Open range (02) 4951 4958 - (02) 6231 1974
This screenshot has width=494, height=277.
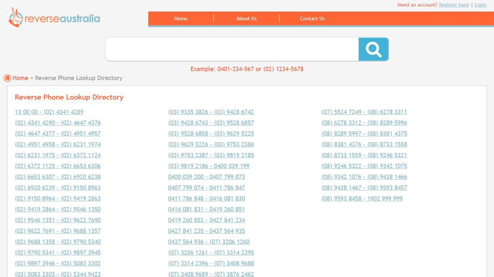click(58, 144)
